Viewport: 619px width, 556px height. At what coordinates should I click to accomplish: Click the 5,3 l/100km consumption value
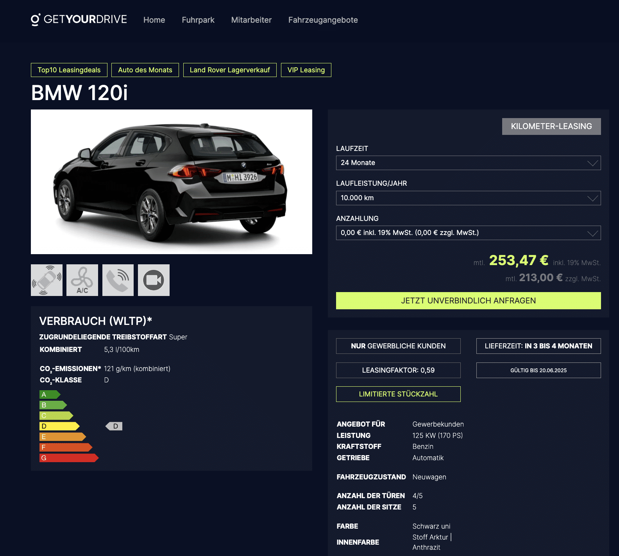coord(122,350)
